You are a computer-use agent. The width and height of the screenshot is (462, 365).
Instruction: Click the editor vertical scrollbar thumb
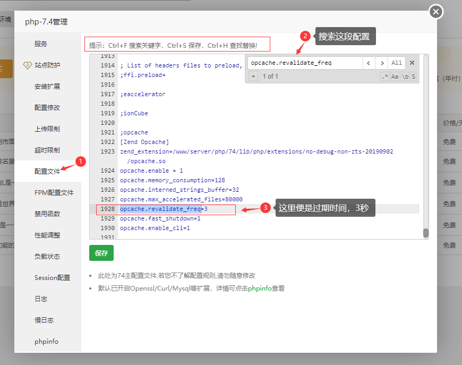point(425,233)
